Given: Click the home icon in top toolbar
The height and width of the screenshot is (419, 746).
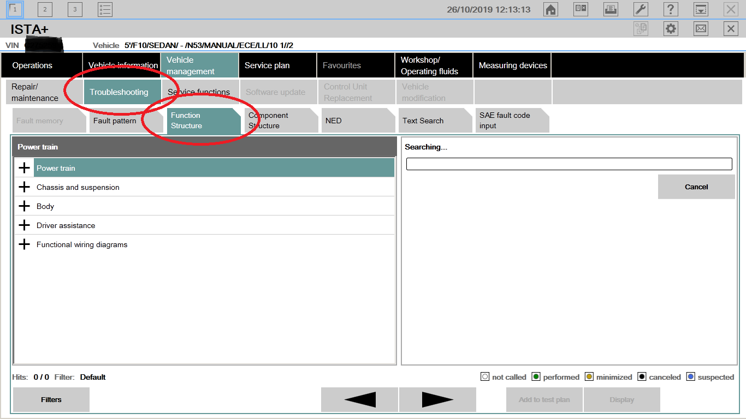Looking at the screenshot, I should (x=550, y=9).
